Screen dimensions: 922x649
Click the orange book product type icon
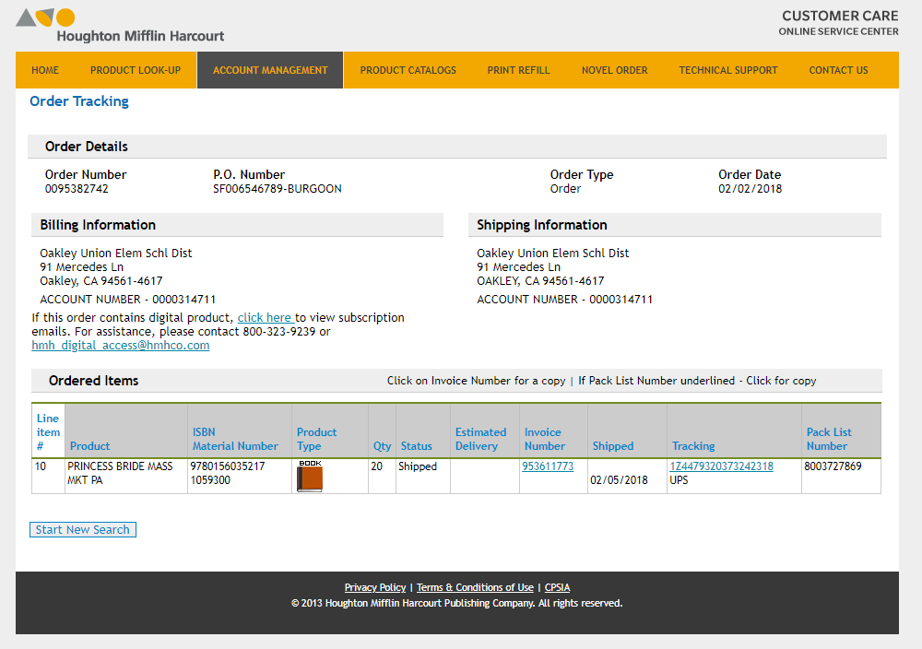click(x=310, y=478)
